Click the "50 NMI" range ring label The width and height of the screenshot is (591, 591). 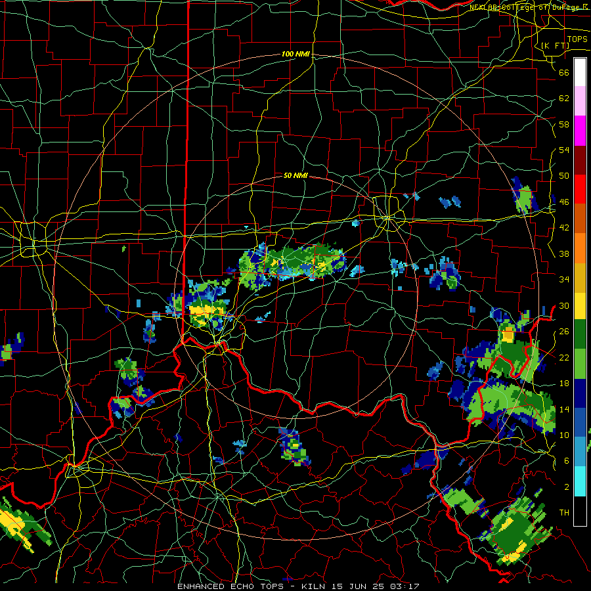click(296, 175)
